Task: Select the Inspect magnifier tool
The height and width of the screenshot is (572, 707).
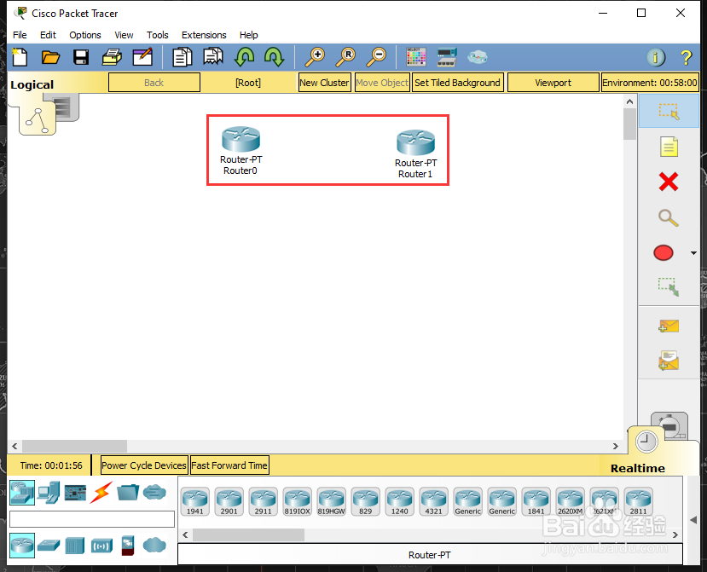Action: 669,217
